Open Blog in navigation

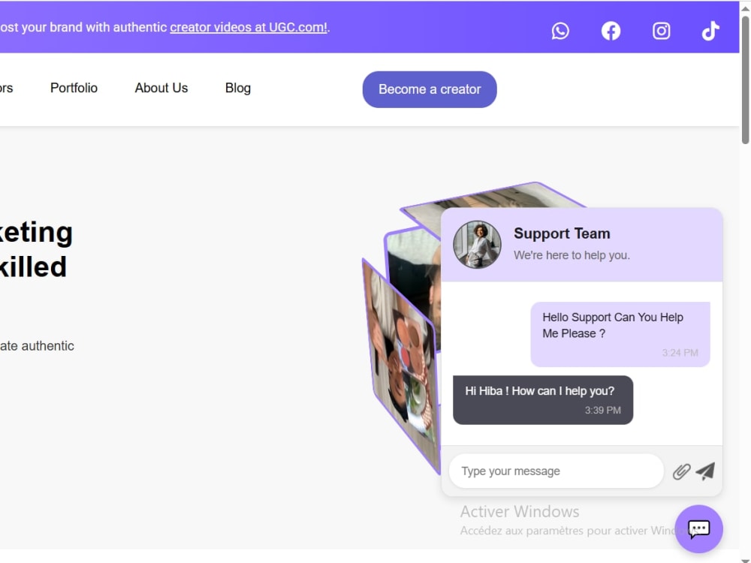pos(238,88)
